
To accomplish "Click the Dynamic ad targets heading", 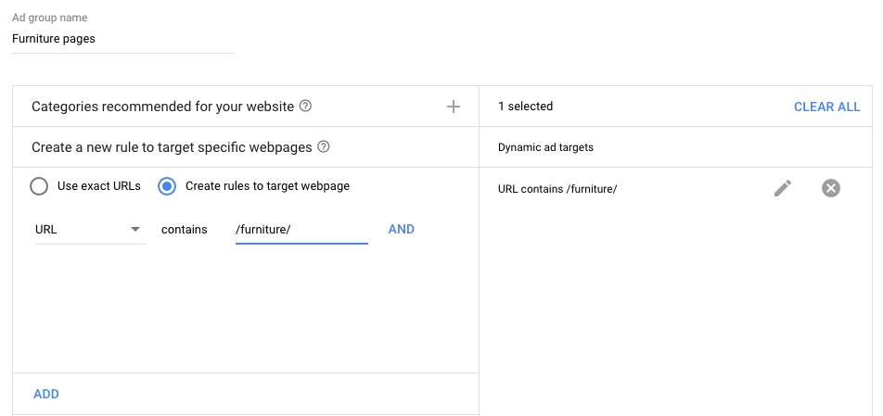I will [x=545, y=147].
